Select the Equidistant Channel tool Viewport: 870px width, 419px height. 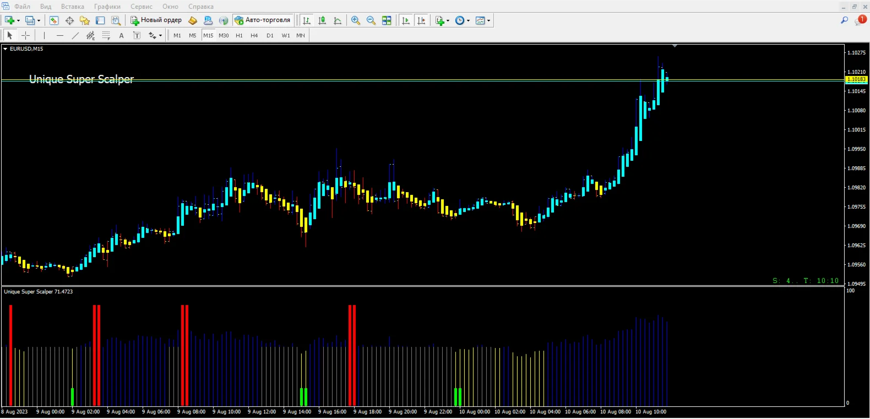tap(91, 35)
